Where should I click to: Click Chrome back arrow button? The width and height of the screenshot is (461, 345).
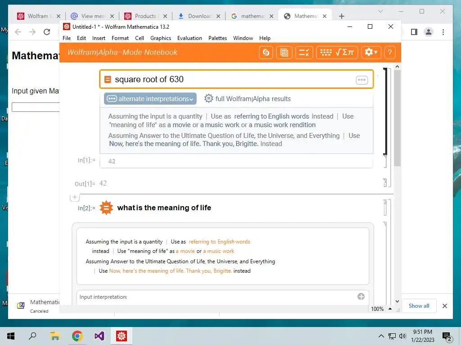click(18, 32)
